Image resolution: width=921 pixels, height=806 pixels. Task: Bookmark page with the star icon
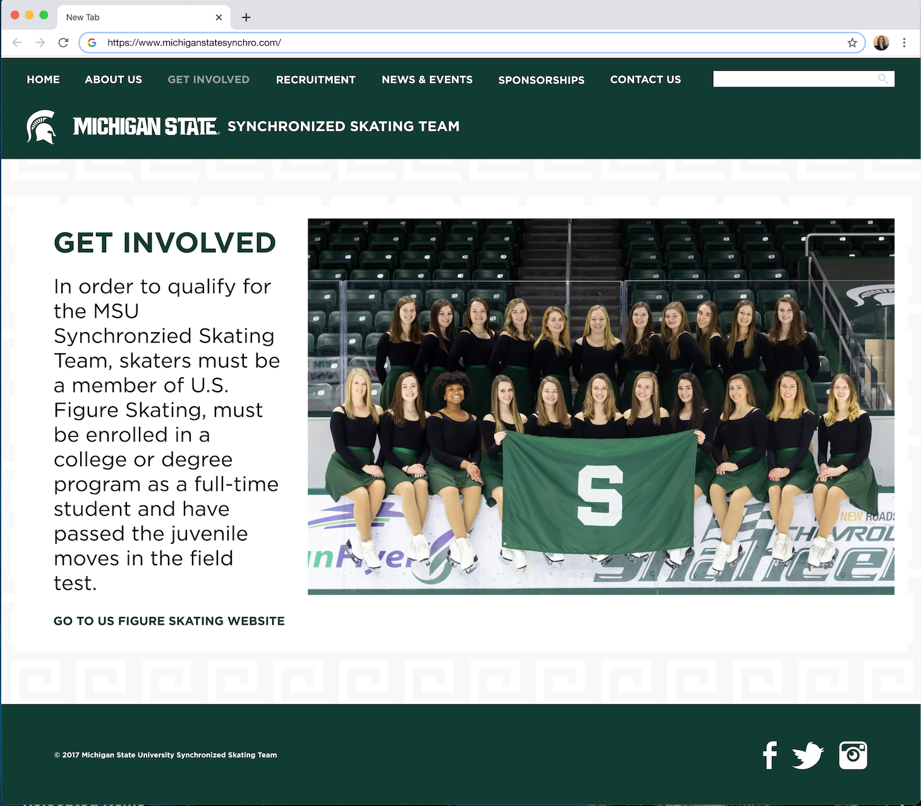point(852,42)
